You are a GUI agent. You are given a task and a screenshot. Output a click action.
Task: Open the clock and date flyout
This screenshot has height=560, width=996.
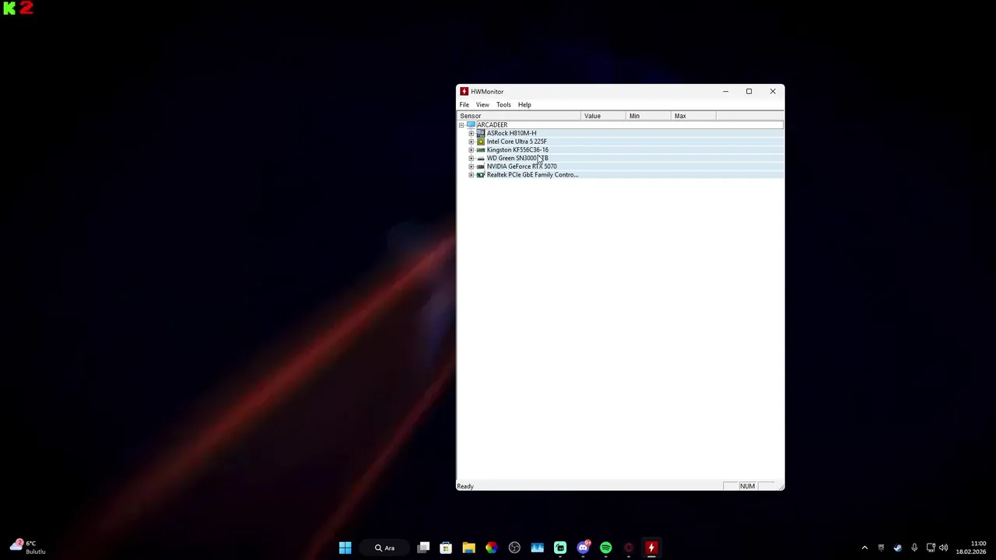(971, 548)
